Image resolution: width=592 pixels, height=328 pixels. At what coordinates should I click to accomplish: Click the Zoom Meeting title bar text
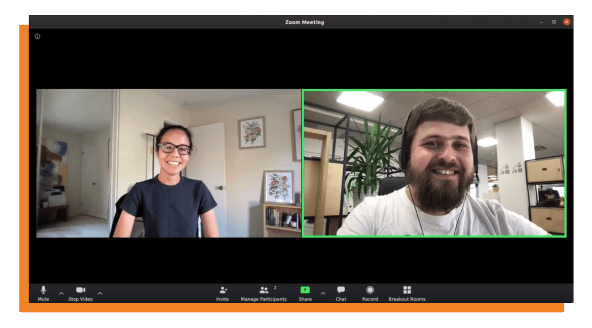pos(304,22)
